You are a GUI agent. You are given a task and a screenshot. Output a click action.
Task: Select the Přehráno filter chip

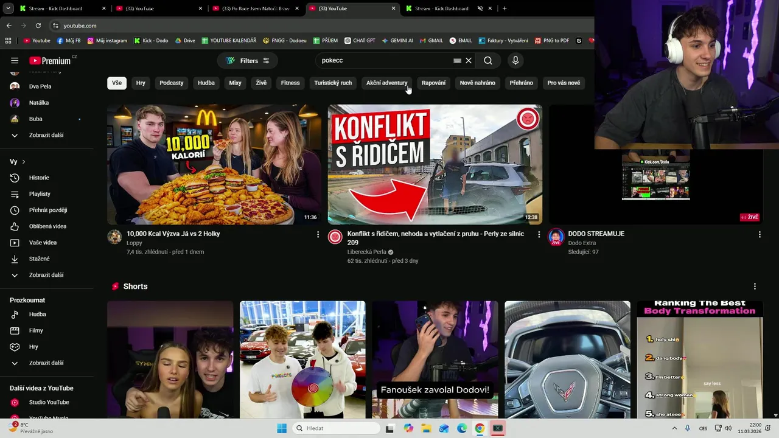522,83
